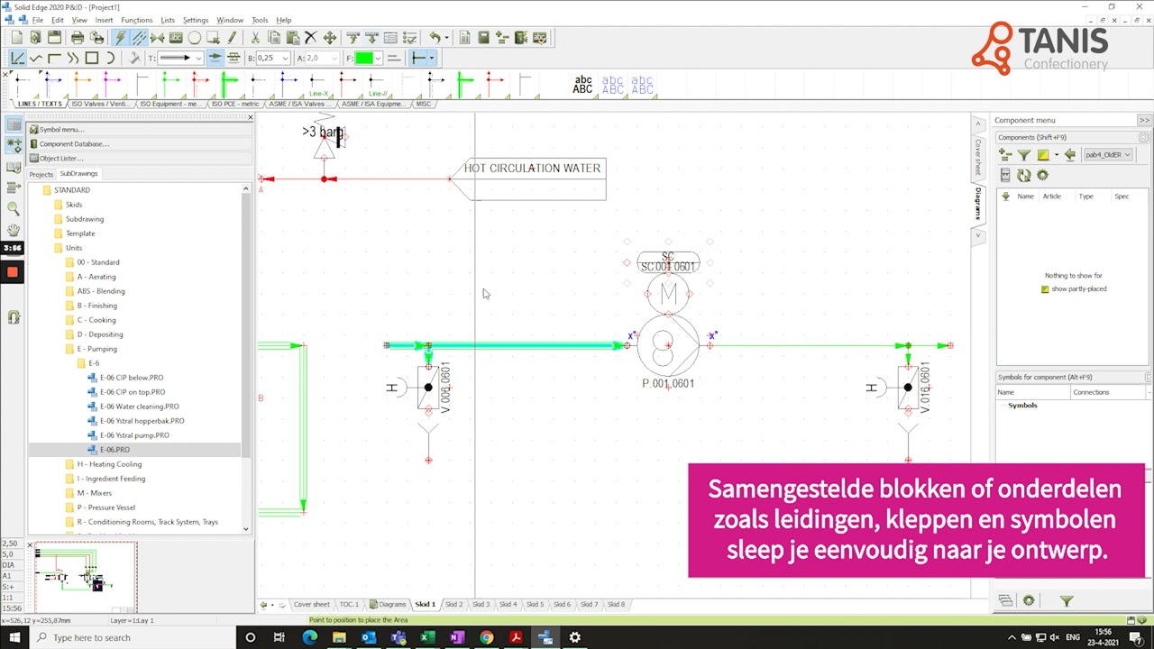The height and width of the screenshot is (649, 1154).
Task: Click the Add component plus icon
Action: tap(1005, 155)
